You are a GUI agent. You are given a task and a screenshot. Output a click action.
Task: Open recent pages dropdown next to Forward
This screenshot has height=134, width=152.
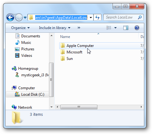pos(25,18)
